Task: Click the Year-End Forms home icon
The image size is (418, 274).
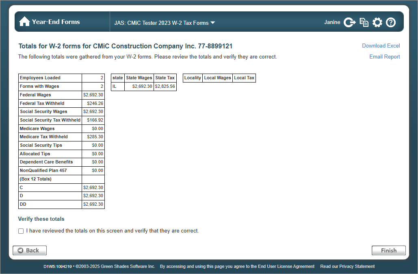Action: (x=24, y=22)
